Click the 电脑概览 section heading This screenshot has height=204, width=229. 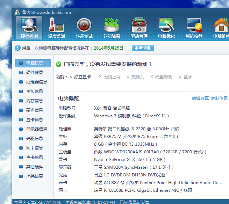69,99
